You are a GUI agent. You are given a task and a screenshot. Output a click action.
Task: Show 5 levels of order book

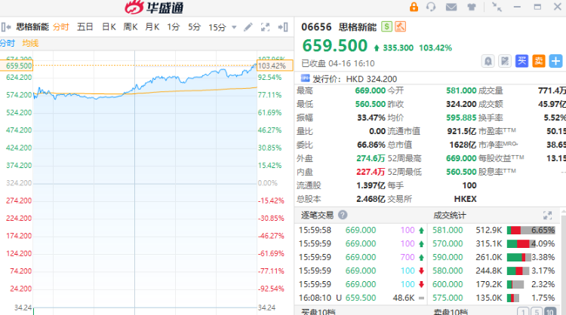tap(537, 311)
